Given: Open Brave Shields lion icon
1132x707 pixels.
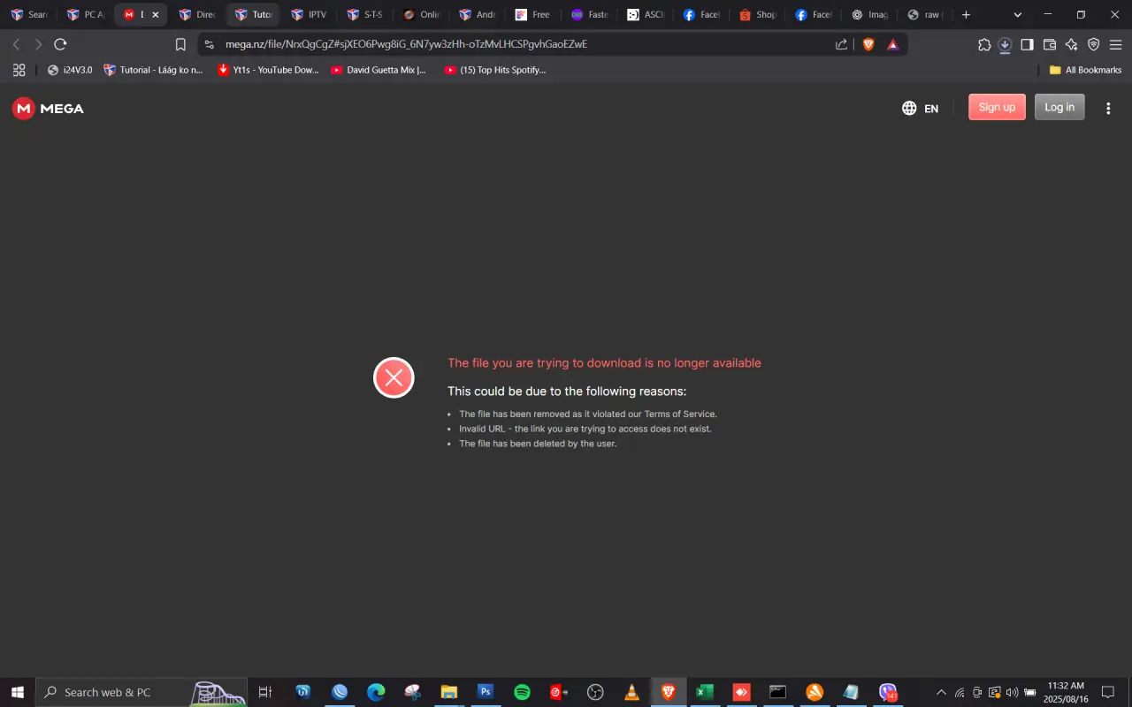Looking at the screenshot, I should click(x=868, y=44).
